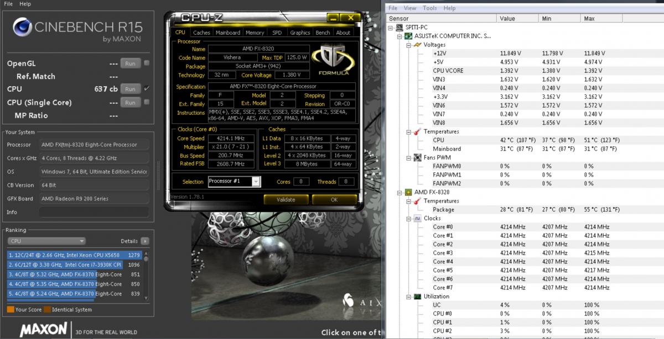Viewport: 664px width, 339px height.
Task: Switch to the Memory tab in CPU-Z
Action: tap(255, 33)
